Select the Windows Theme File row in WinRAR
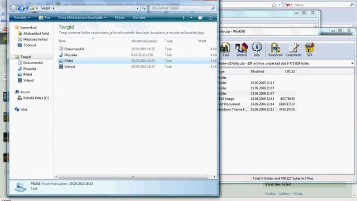 257,109
